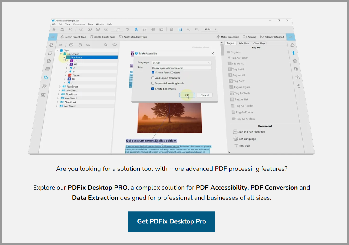The image size is (349, 245).
Task: Enable Add Layout Attributes in the dialog
Action: pos(153,78)
